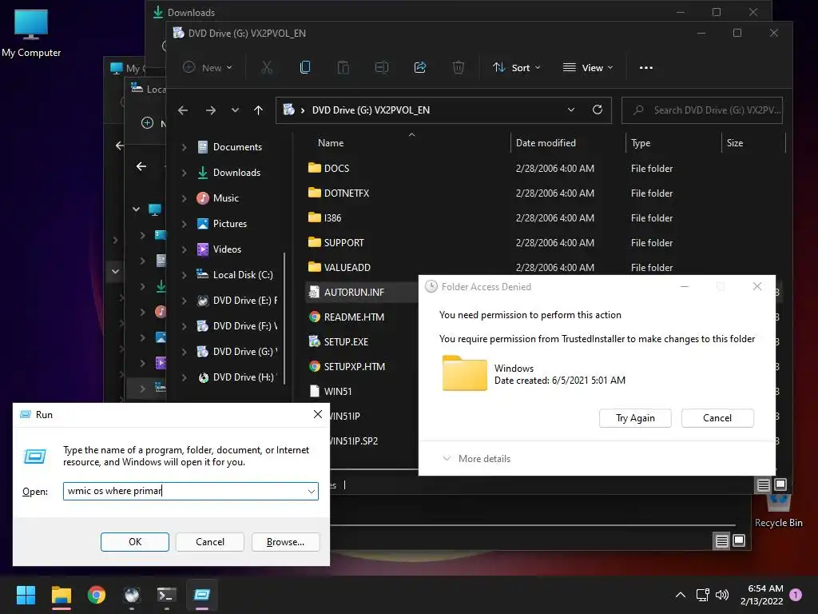Screen dimensions: 818x614
Task: Expand the address bar history dropdown
Action: 570,110
